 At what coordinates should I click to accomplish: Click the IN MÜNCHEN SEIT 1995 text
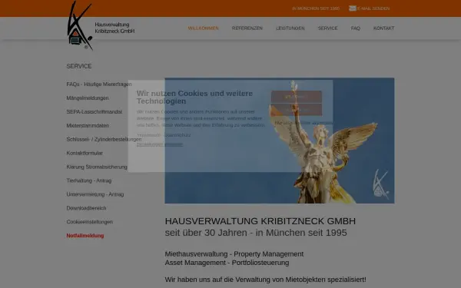(316, 8)
